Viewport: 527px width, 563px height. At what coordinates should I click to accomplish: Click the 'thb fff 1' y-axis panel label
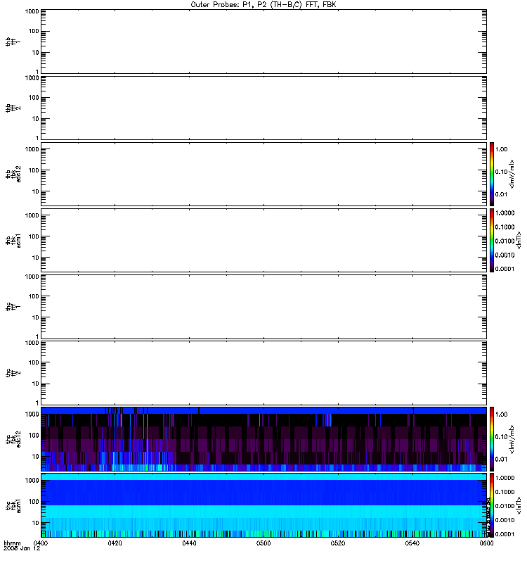tap(13, 42)
